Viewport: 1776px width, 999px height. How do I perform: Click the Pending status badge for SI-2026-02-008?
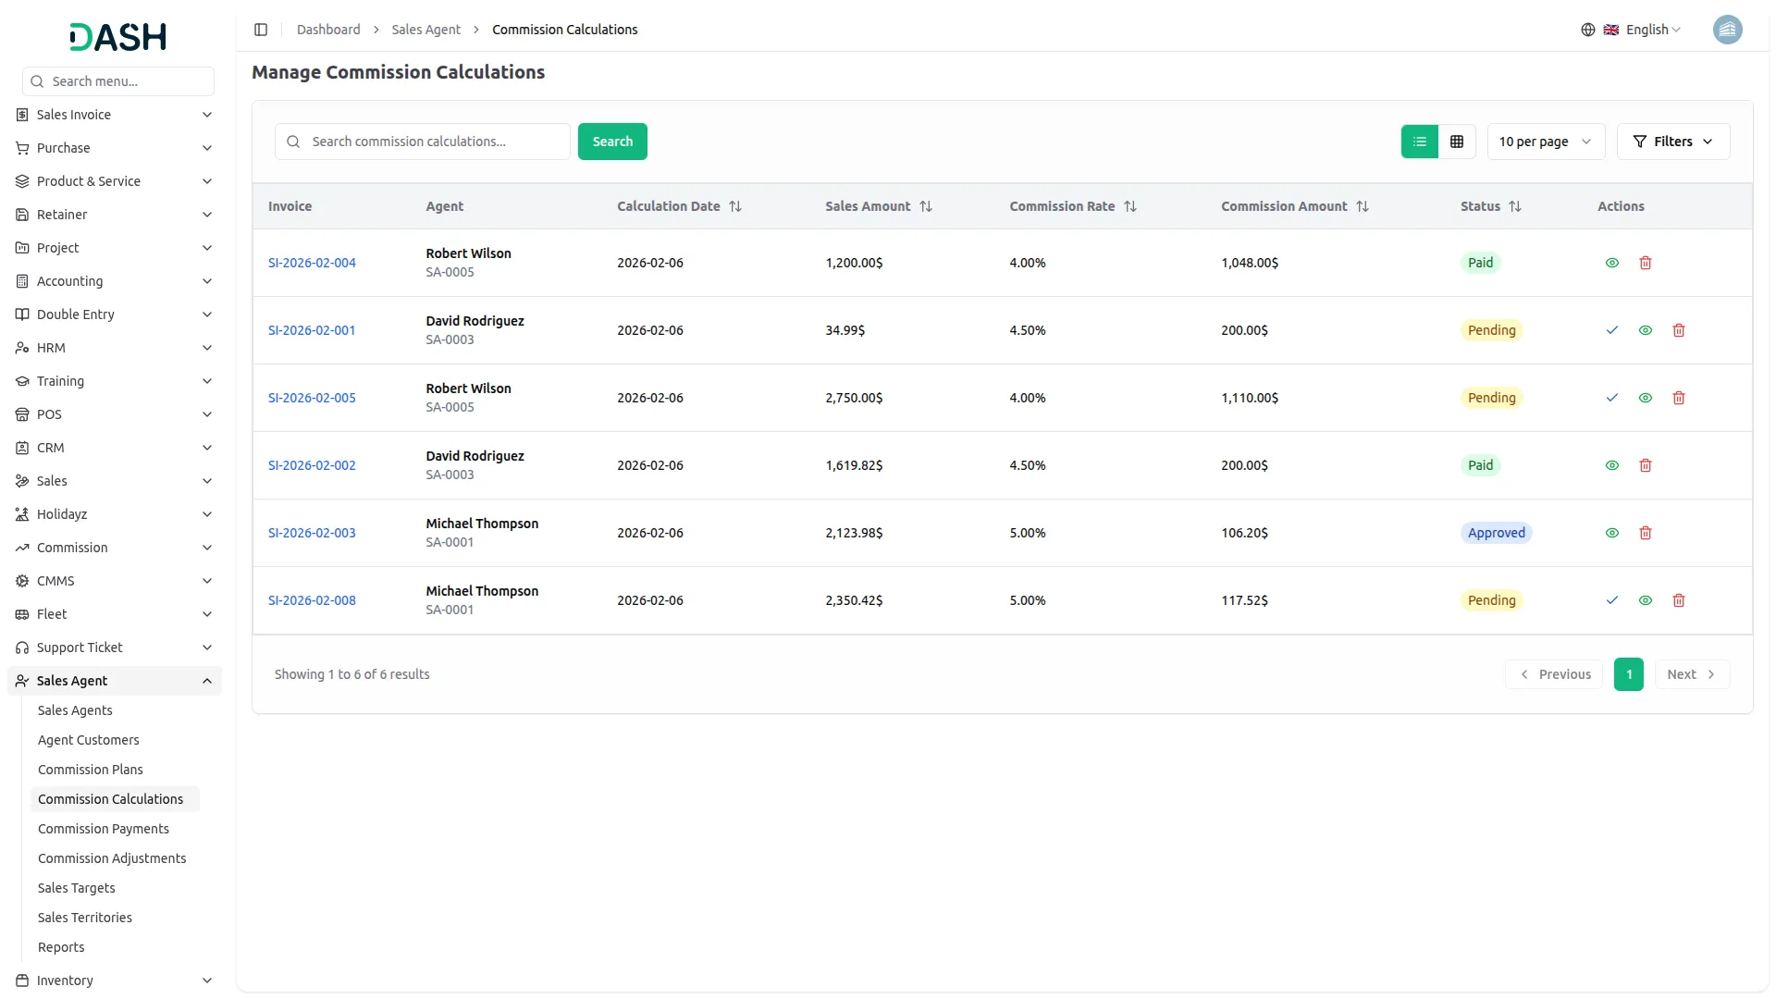pos(1491,600)
